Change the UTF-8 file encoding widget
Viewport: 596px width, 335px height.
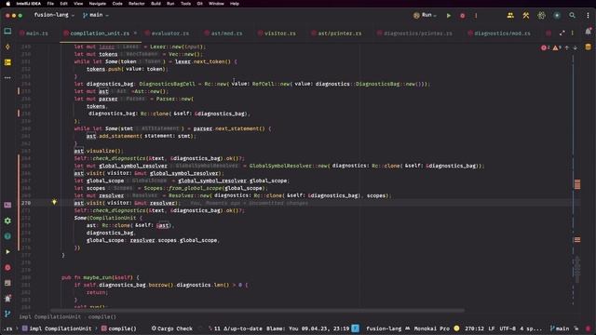(x=508, y=328)
